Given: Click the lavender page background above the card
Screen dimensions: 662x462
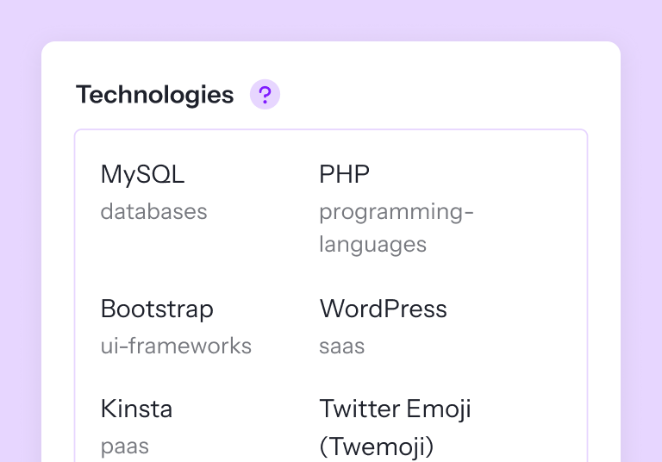Looking at the screenshot, I should coord(331,19).
